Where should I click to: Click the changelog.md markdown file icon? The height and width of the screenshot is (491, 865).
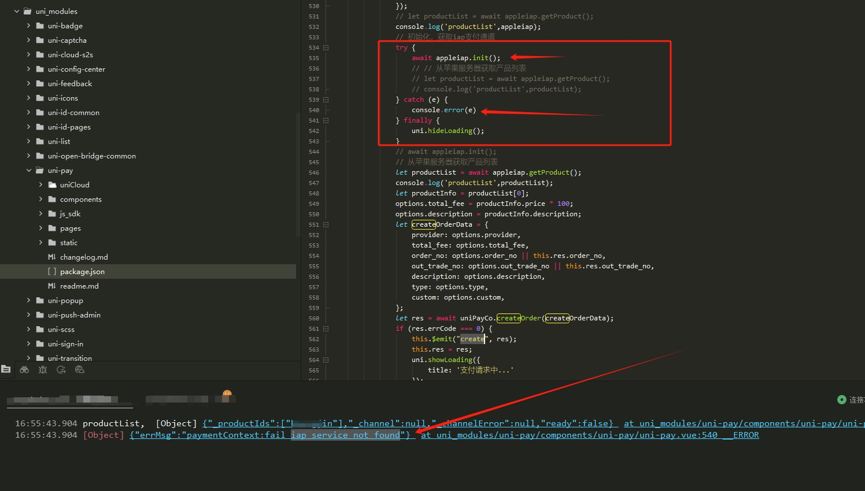click(52, 257)
